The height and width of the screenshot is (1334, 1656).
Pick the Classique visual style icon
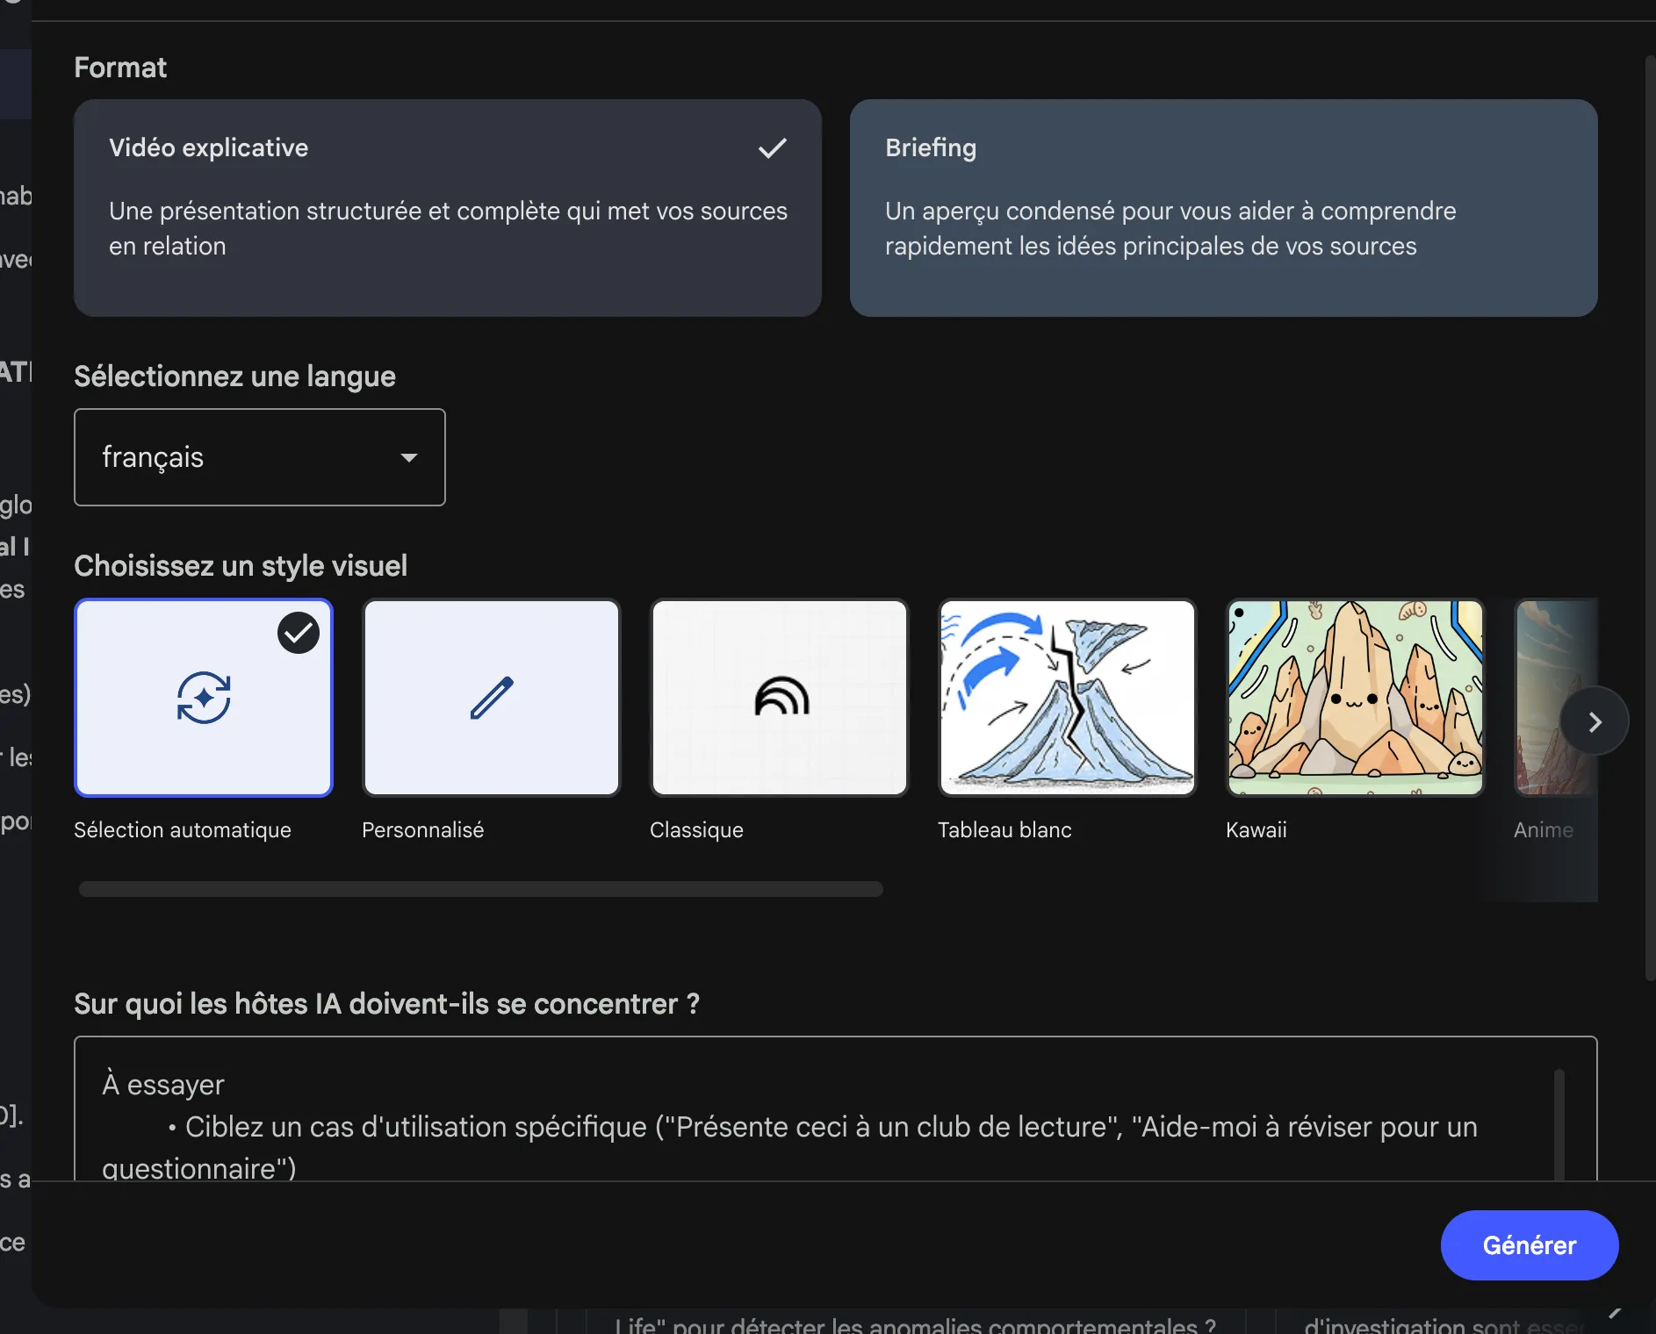779,698
